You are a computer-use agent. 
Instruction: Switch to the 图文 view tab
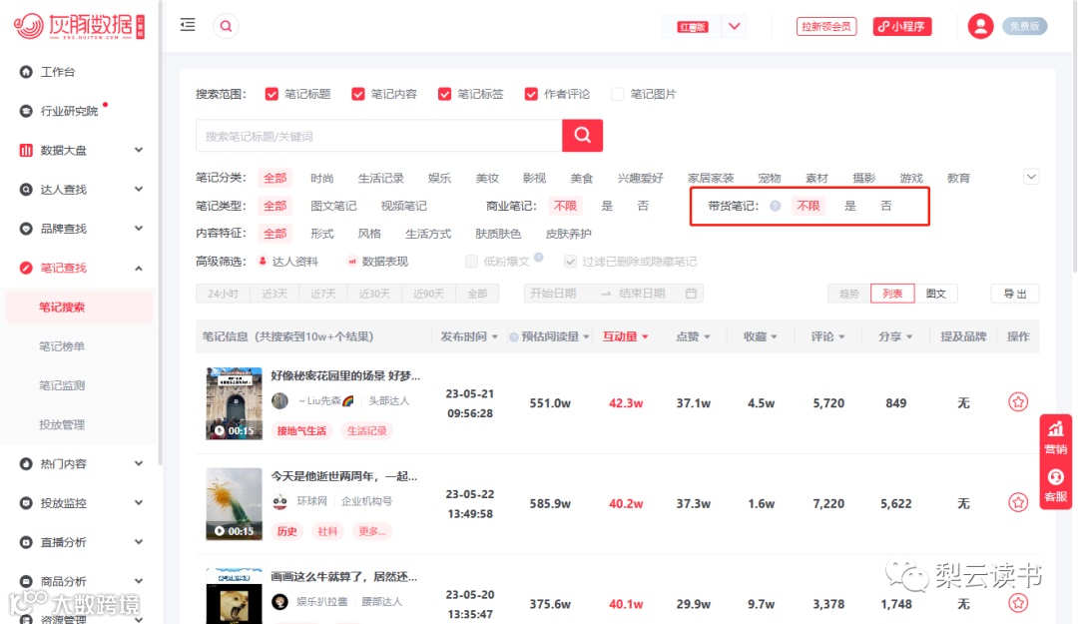pyautogui.click(x=935, y=294)
